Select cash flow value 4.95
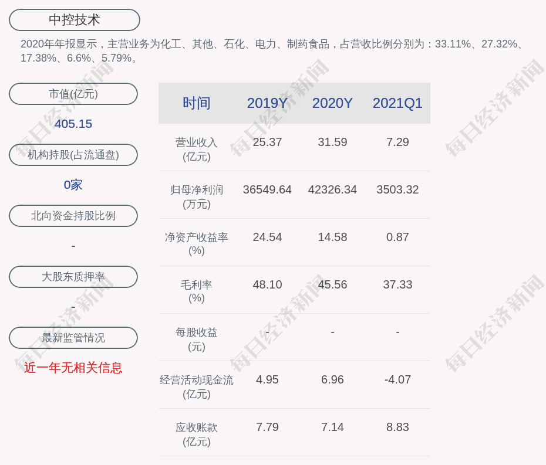Screen dimensions: 546x465 point(268,379)
